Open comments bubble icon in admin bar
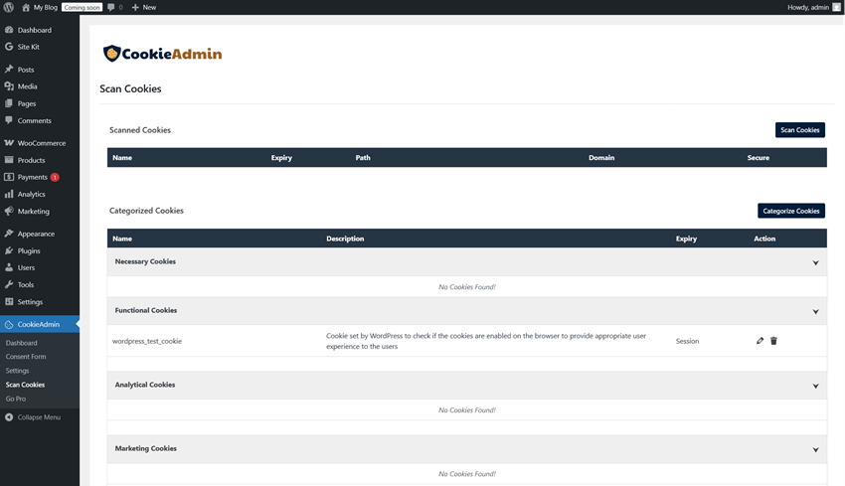The image size is (845, 486). coord(111,7)
